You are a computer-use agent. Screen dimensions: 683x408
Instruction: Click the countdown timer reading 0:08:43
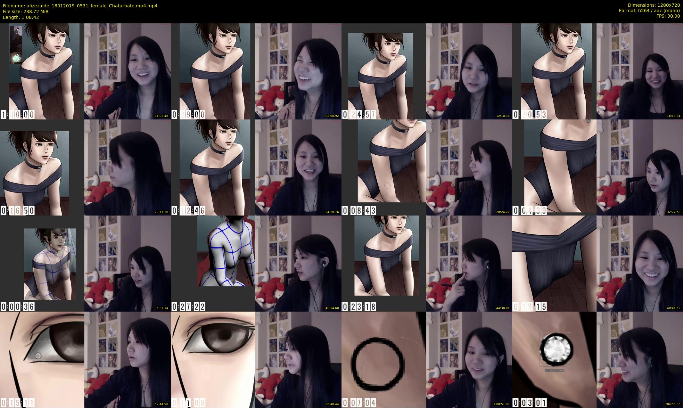(x=359, y=210)
